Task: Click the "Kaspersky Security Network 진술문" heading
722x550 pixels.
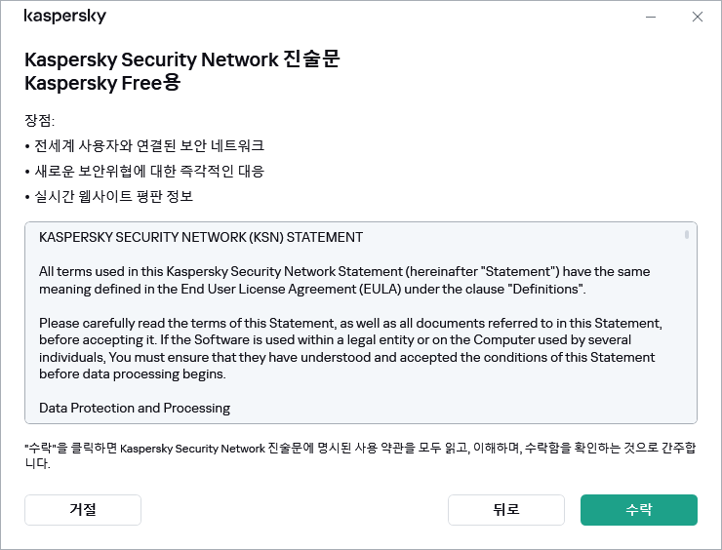Action: click(x=182, y=59)
